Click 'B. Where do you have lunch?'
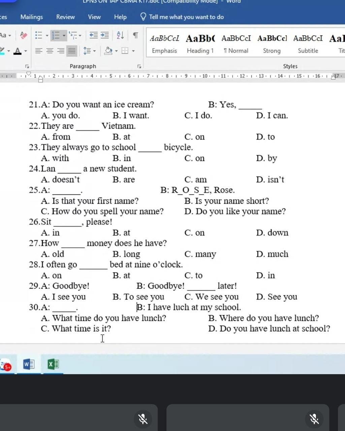This screenshot has width=345, height=431. click(x=263, y=318)
